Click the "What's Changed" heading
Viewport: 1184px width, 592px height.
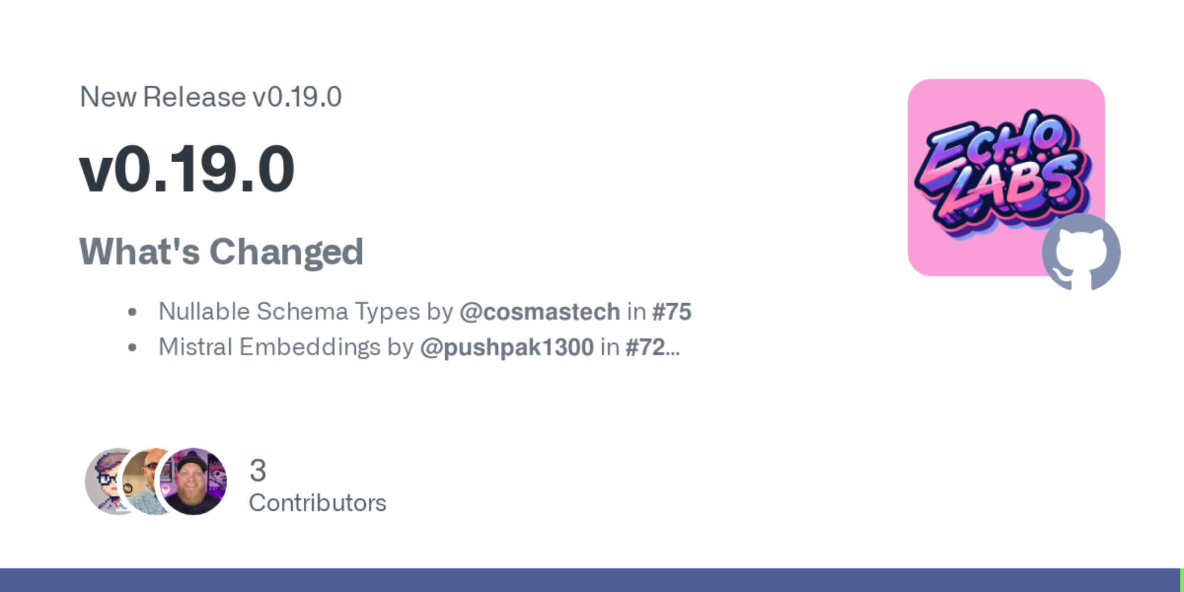pos(221,252)
